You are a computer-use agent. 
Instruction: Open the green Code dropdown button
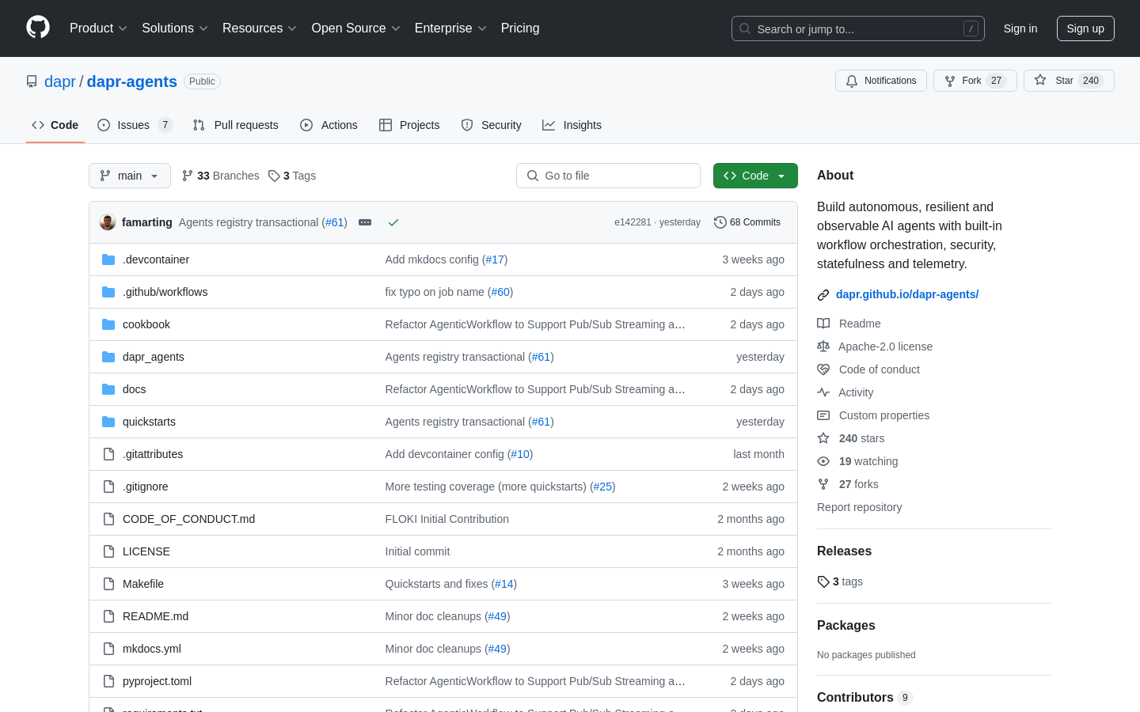tap(755, 176)
